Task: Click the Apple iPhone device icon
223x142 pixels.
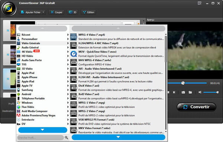Action: click(x=19, y=77)
